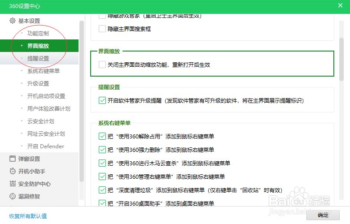Uncheck 开启360桌面助手 desktop menu option
350x224 pixels.
[102, 203]
